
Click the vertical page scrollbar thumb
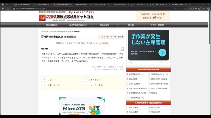[209, 28]
